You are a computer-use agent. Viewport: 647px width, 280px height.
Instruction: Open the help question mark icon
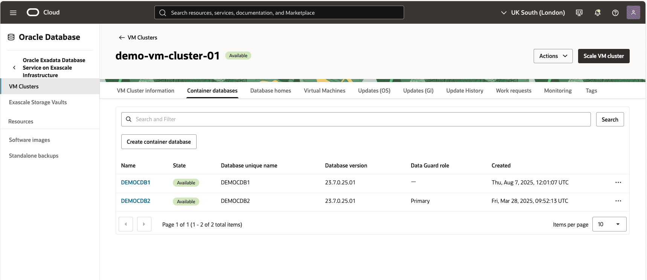[x=615, y=13]
